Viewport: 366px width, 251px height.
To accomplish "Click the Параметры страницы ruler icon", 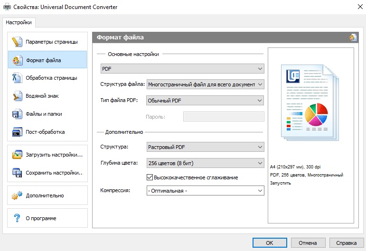I will 18,42.
